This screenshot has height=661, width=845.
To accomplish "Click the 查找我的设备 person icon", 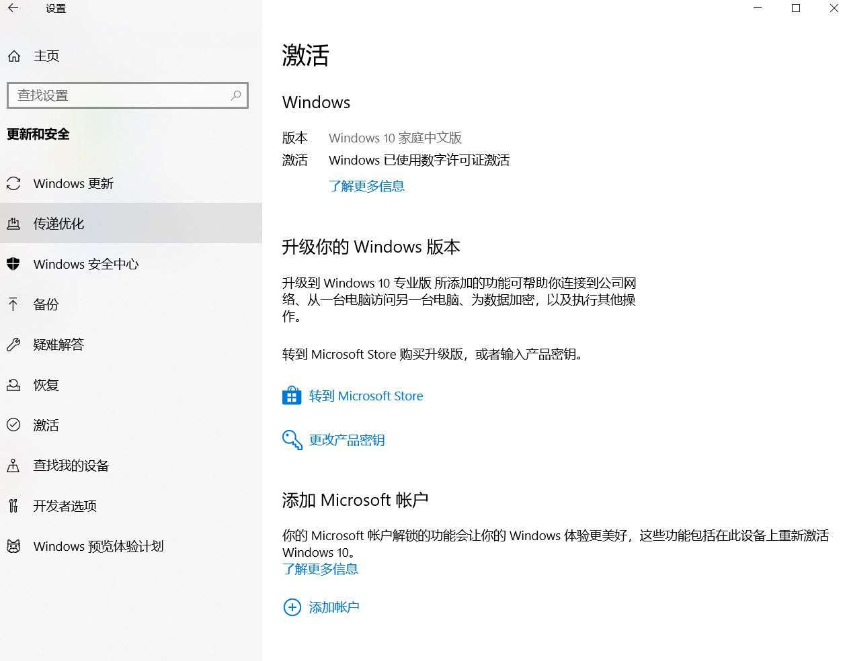I will 13,466.
